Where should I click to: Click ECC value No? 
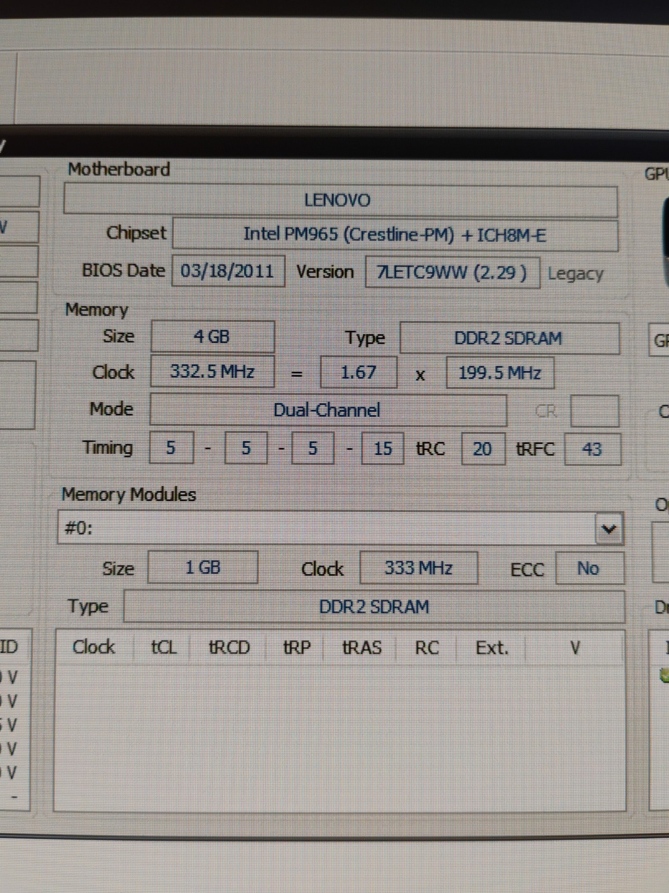pyautogui.click(x=589, y=569)
